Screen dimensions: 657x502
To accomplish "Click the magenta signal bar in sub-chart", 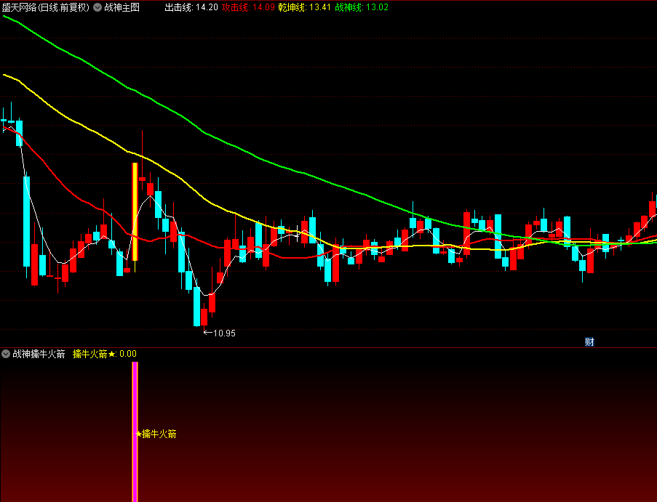I will pos(135,432).
